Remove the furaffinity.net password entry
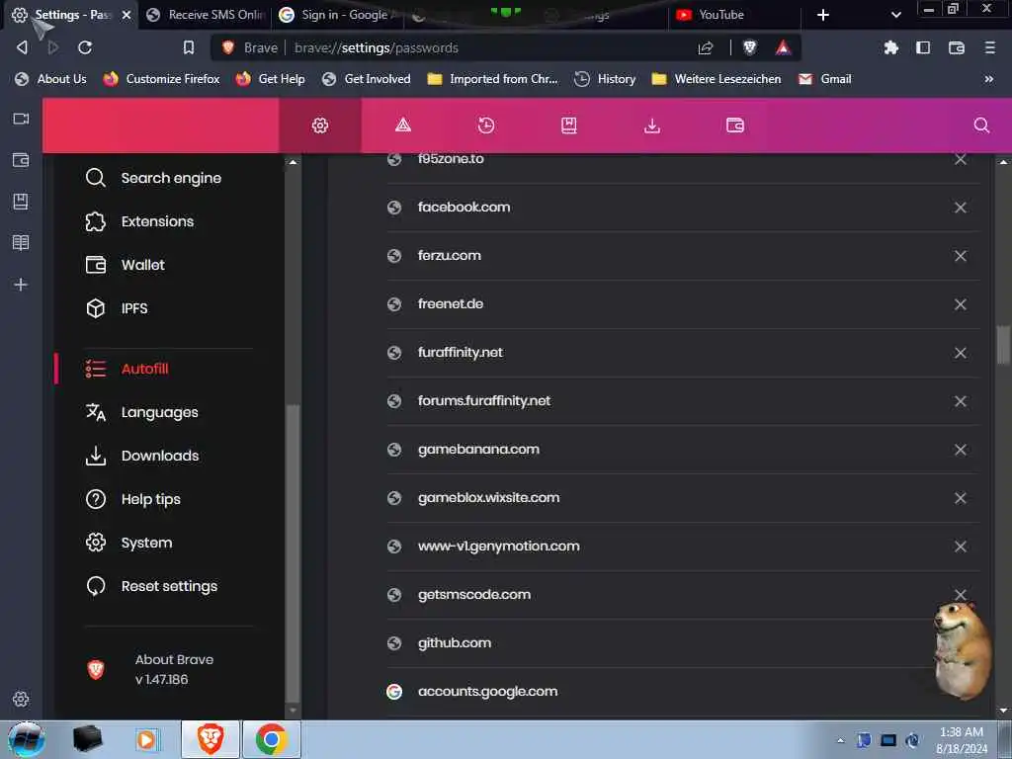1012x759 pixels. [x=961, y=353]
